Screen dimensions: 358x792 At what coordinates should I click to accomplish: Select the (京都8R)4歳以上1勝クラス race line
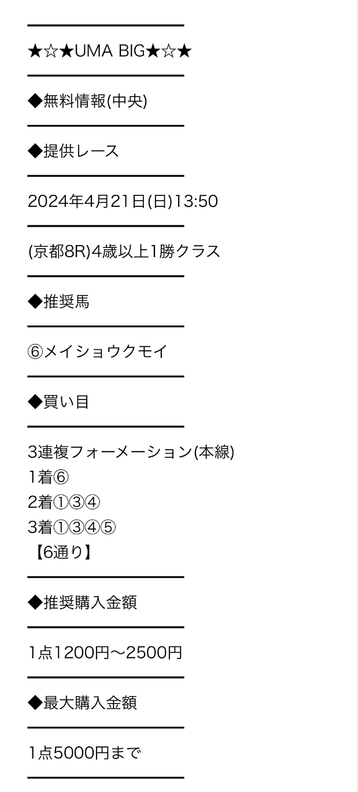(124, 251)
